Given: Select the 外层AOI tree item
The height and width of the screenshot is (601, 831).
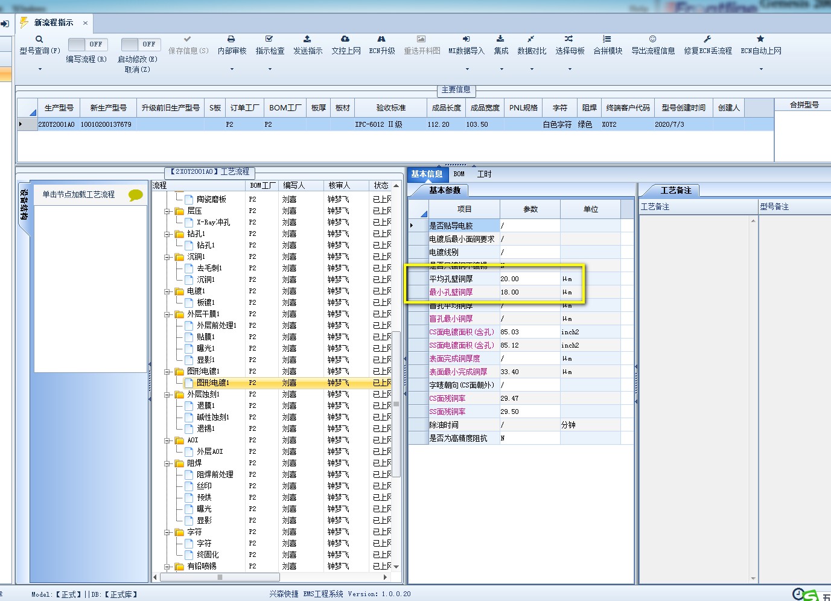Looking at the screenshot, I should [x=209, y=451].
